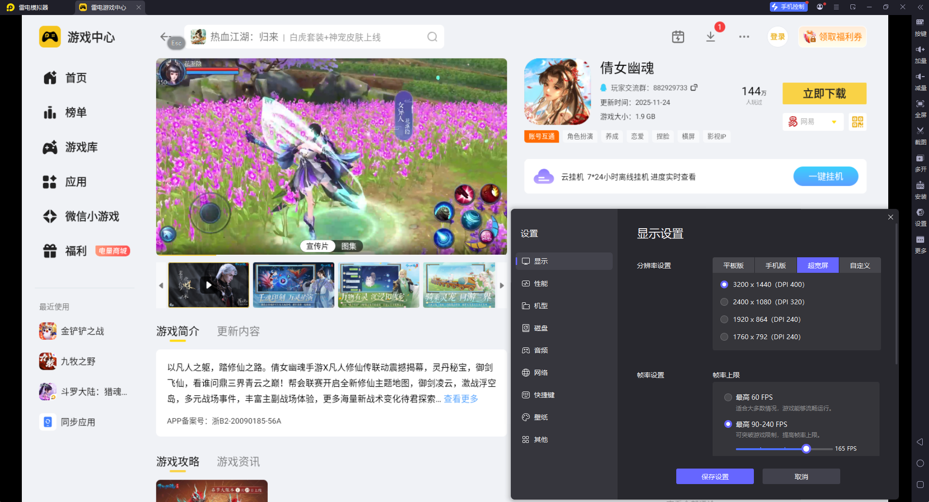Launch 斗罗大陆 from recent list
Screen dimensions: 929x502
pyautogui.click(x=83, y=392)
